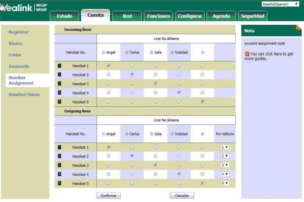This screenshot has height=202, width=304.
Task: Check Soledad for Handset 5 in Incoming lines
Action: click(179, 101)
